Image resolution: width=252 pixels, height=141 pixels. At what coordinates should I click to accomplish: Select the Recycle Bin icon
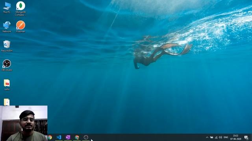[x=7, y=46]
